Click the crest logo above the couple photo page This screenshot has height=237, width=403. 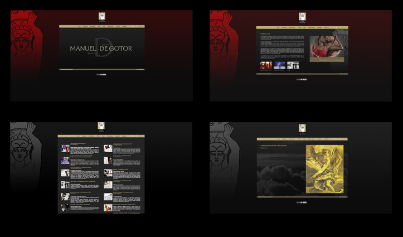(x=302, y=17)
